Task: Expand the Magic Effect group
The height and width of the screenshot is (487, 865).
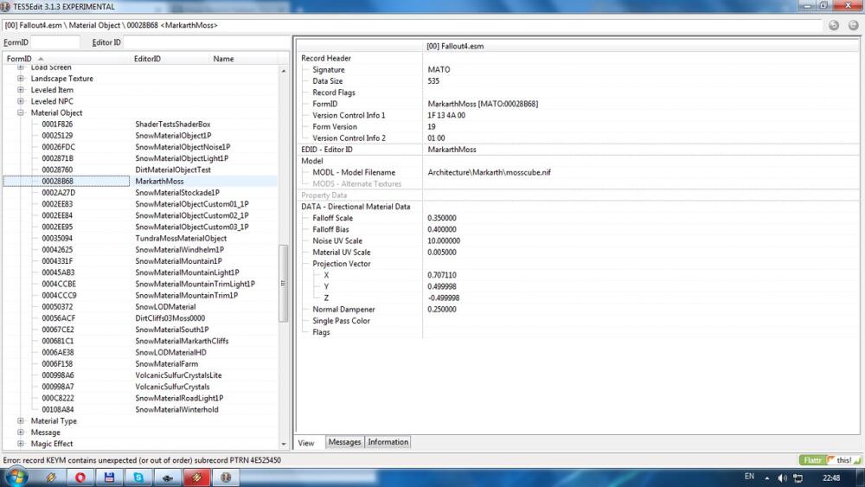Action: click(x=21, y=444)
